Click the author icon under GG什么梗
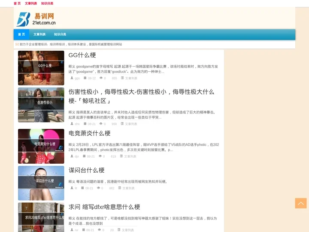 click(72, 78)
